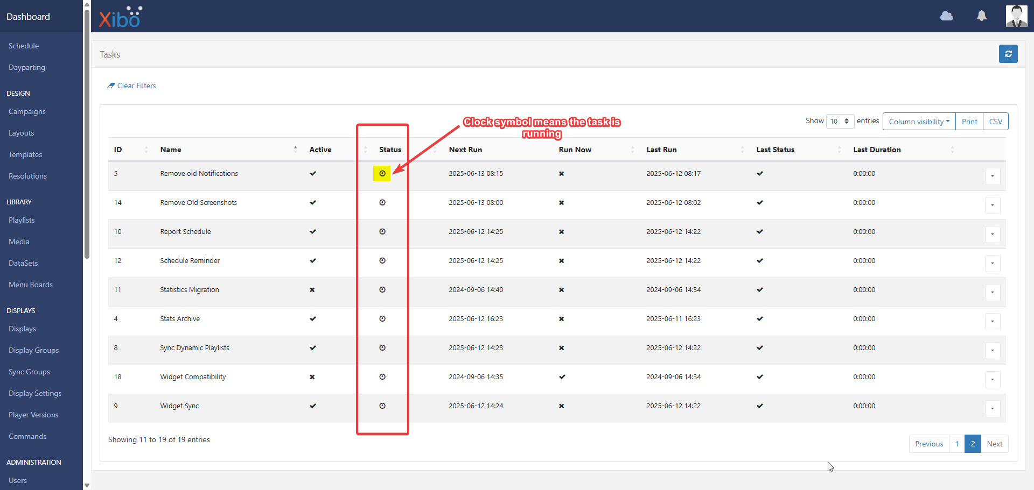Image resolution: width=1034 pixels, height=490 pixels.
Task: Open Dayparting in the sidebar
Action: click(27, 67)
